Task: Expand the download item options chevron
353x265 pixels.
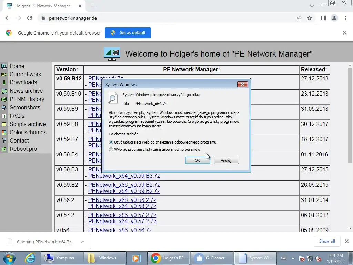Action: coord(83,242)
